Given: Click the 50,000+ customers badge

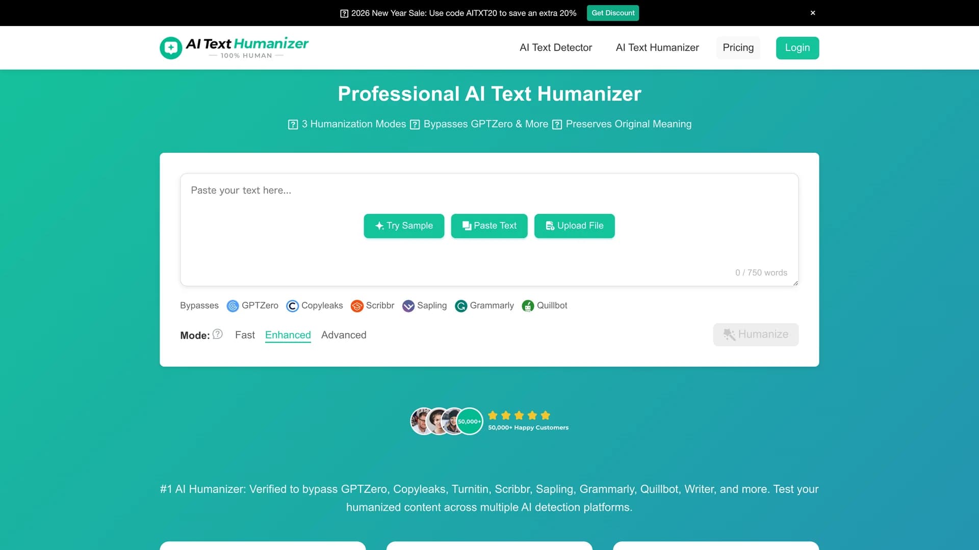Looking at the screenshot, I should (469, 421).
